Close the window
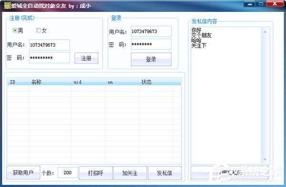 (x=275, y=4)
